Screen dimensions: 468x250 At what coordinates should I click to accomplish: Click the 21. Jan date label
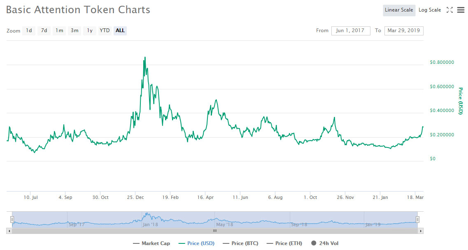tap(380, 197)
